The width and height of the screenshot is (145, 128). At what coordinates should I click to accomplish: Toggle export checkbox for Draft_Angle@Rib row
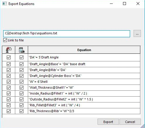point(8,70)
